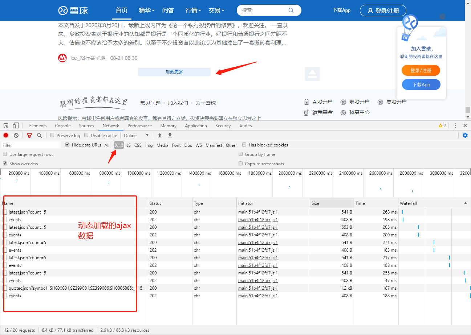Click inside the 搜索 search field
This screenshot has height=335, width=471.
tap(265, 10)
